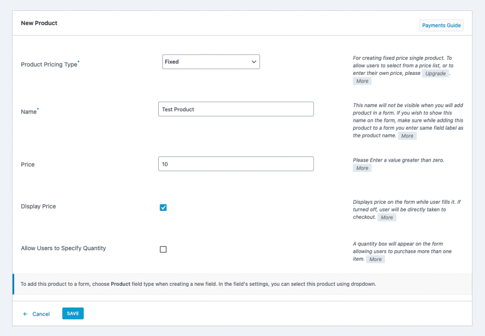Click Upgrade in the pricing description

(435, 73)
